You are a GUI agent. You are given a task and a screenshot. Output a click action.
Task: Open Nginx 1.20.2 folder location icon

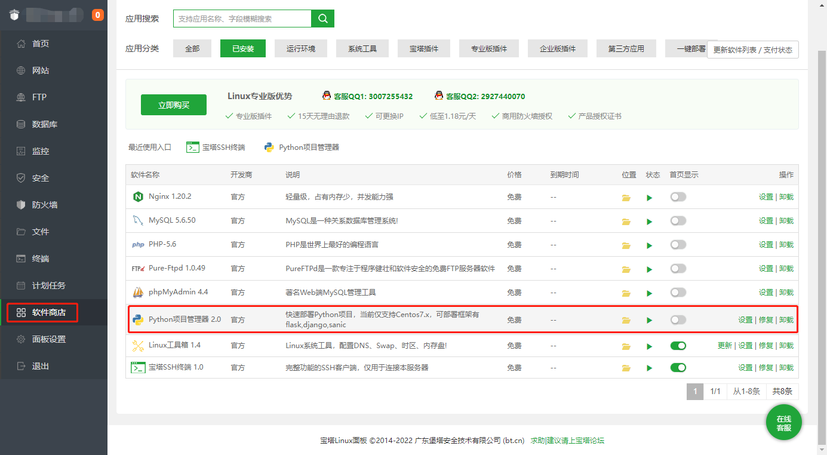coord(626,198)
